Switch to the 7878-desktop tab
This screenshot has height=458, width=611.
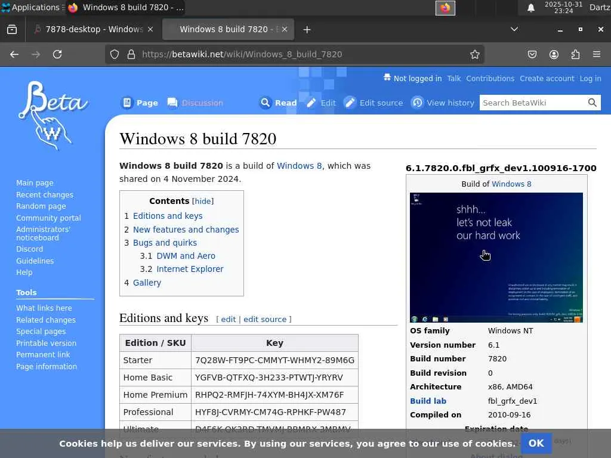[x=94, y=29]
